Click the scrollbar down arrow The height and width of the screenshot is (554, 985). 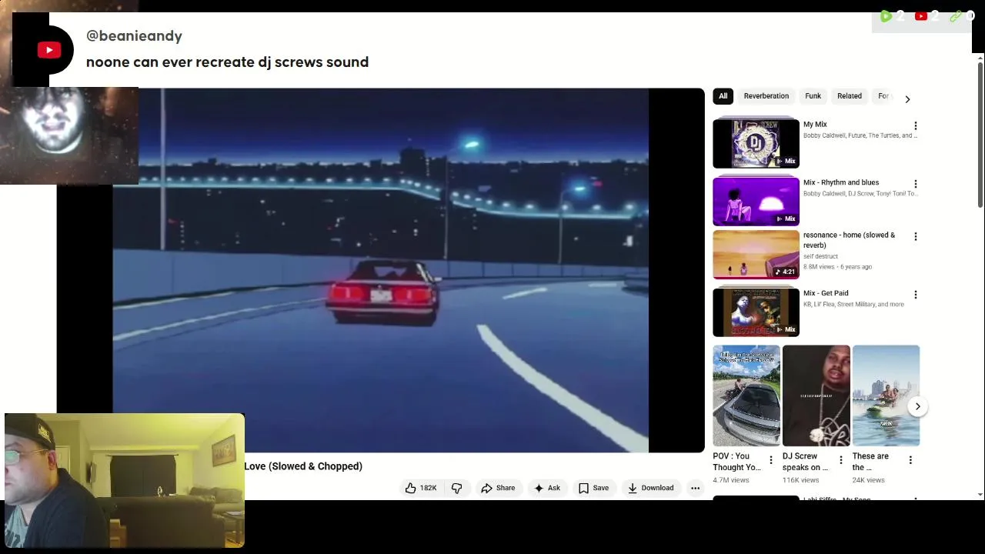click(980, 495)
